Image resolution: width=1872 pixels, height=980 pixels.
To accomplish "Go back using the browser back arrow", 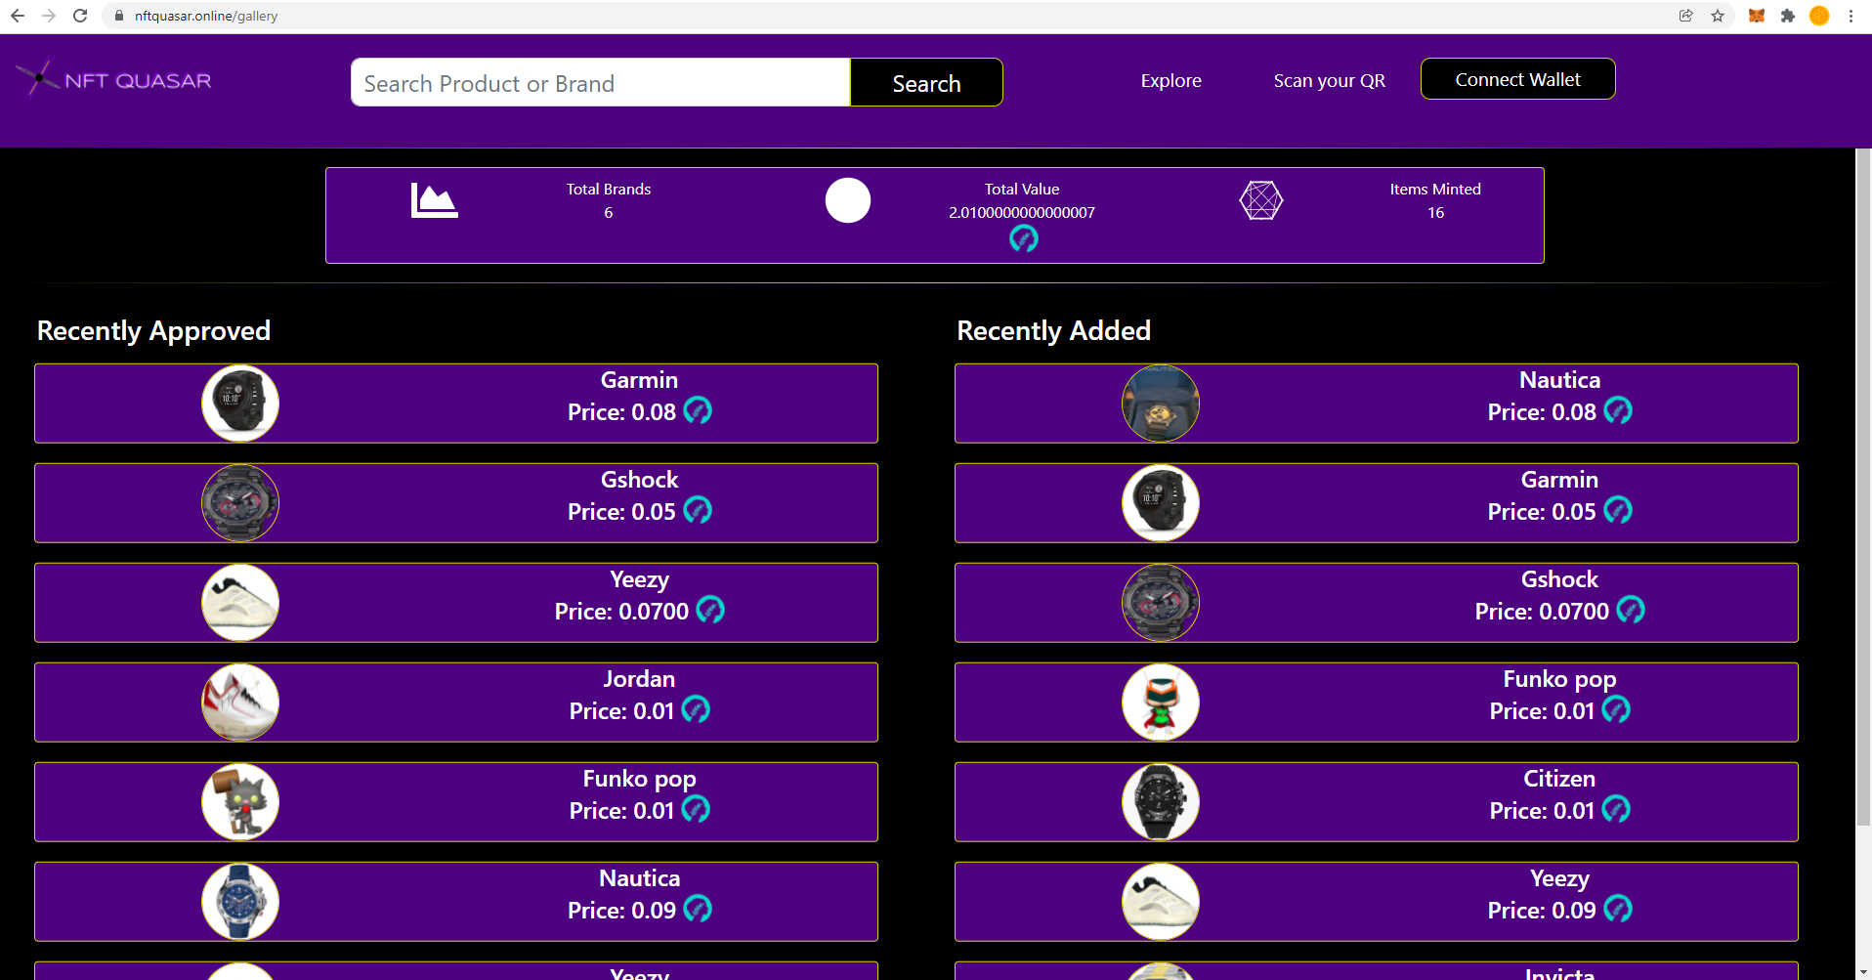I will coord(18,16).
